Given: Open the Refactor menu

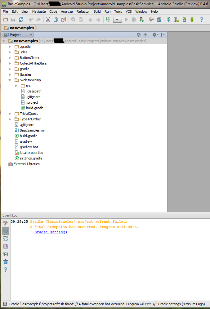Looking at the screenshot, I should click(83, 11).
